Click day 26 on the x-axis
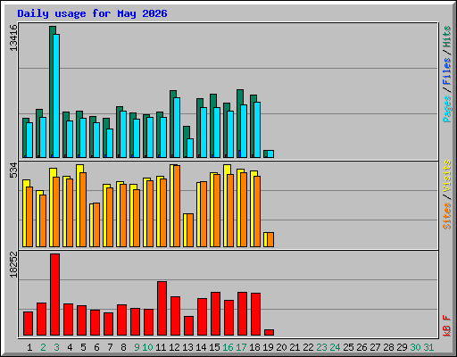 361,347
